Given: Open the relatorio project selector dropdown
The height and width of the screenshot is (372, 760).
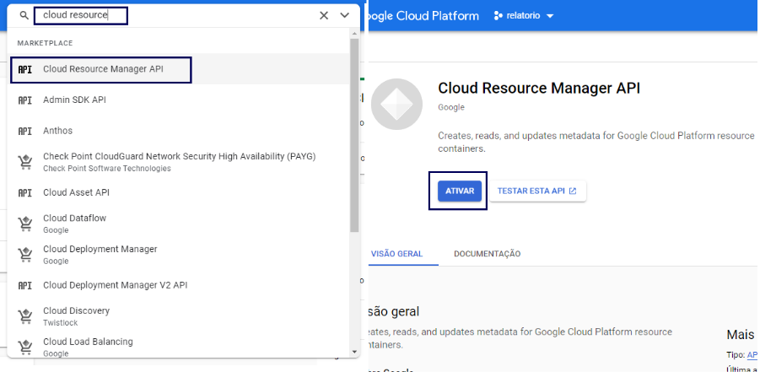Looking at the screenshot, I should point(524,16).
